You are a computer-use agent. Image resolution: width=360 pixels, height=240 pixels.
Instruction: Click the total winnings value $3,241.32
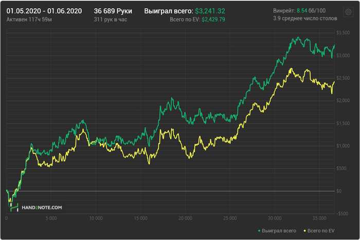pyautogui.click(x=210, y=11)
